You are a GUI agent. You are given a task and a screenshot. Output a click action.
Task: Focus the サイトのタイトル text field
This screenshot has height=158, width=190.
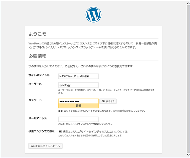[78, 76]
